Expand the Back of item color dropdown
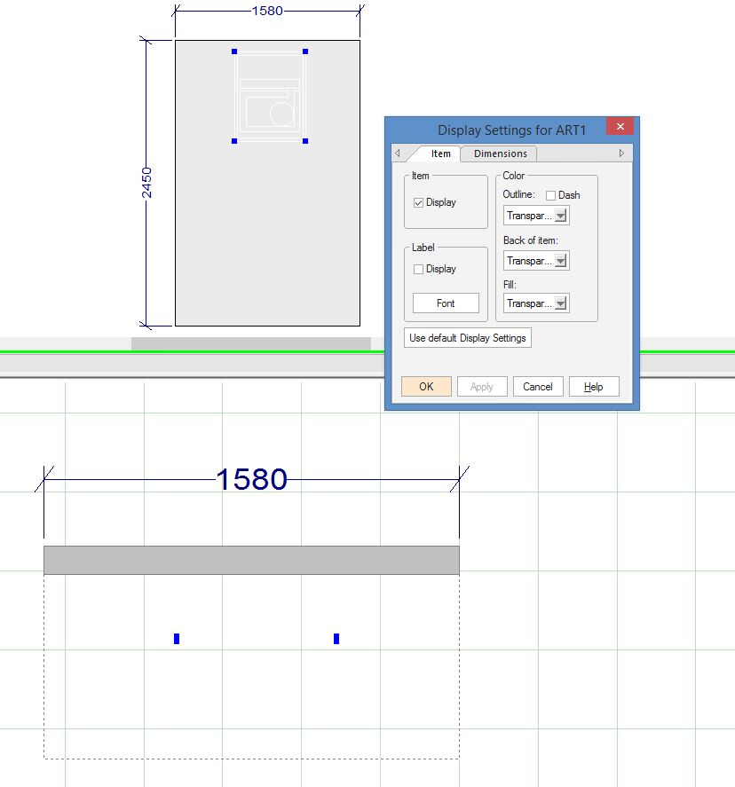 560,261
